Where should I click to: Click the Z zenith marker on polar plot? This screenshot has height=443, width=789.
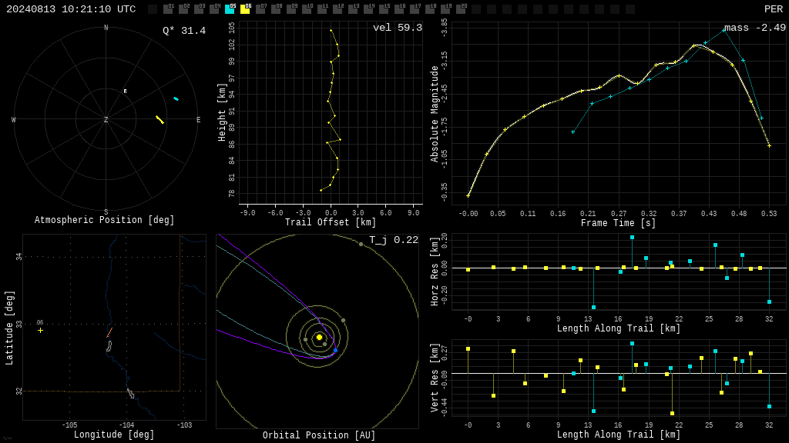(x=106, y=119)
